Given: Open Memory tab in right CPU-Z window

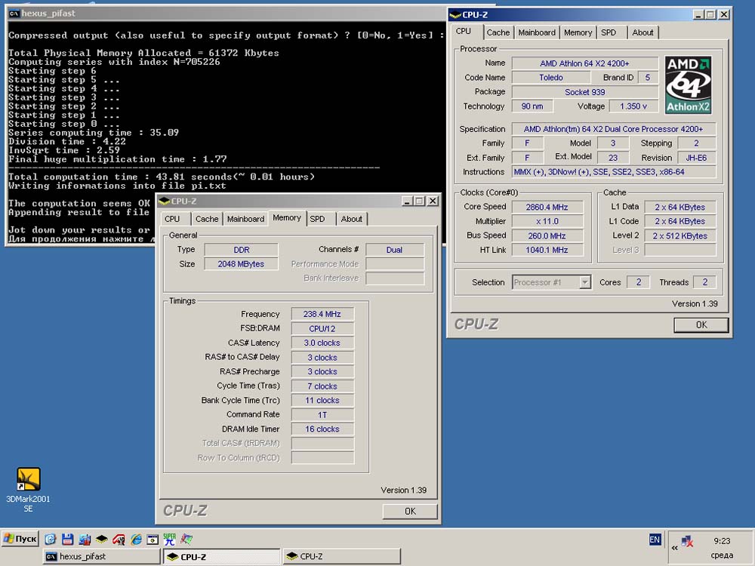Looking at the screenshot, I should tap(578, 32).
